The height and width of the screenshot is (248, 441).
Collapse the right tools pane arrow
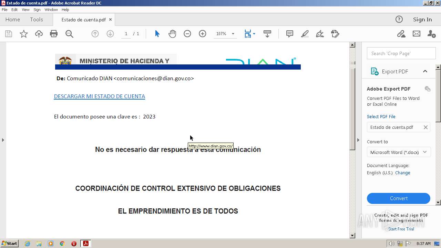click(x=358, y=140)
